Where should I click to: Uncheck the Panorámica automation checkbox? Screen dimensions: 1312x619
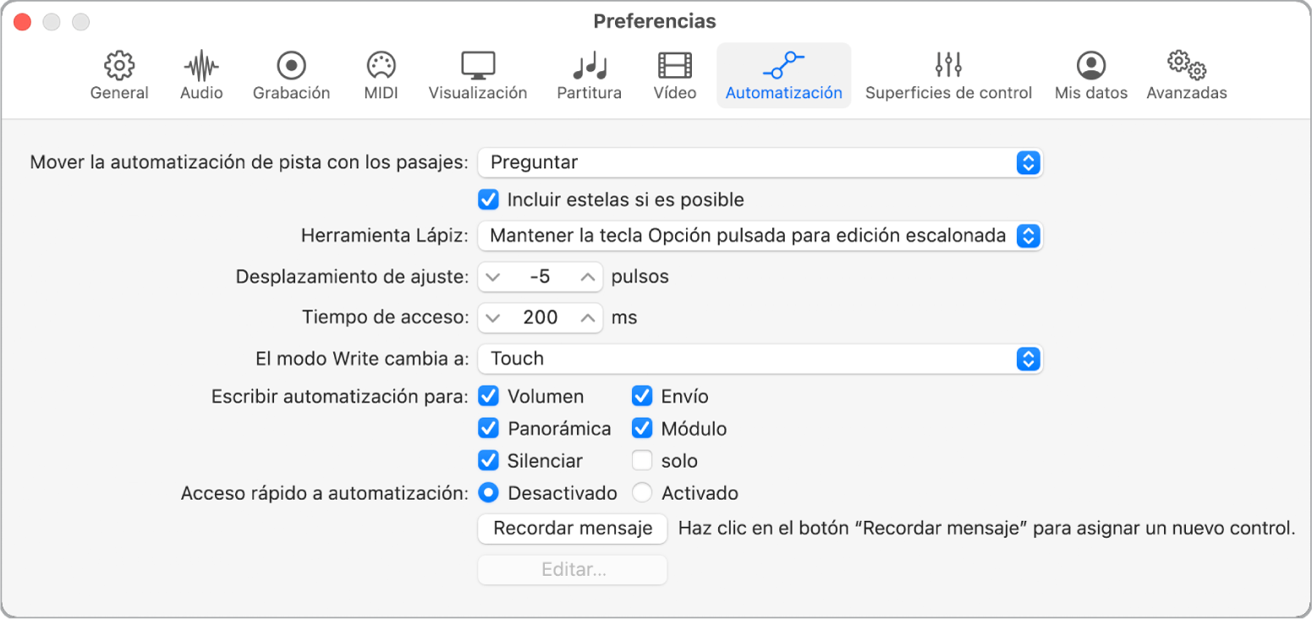[x=488, y=429]
